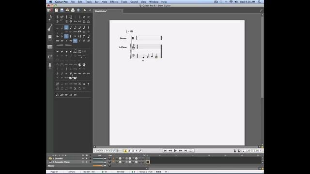Choose the mp dynamic marking

coord(71,41)
